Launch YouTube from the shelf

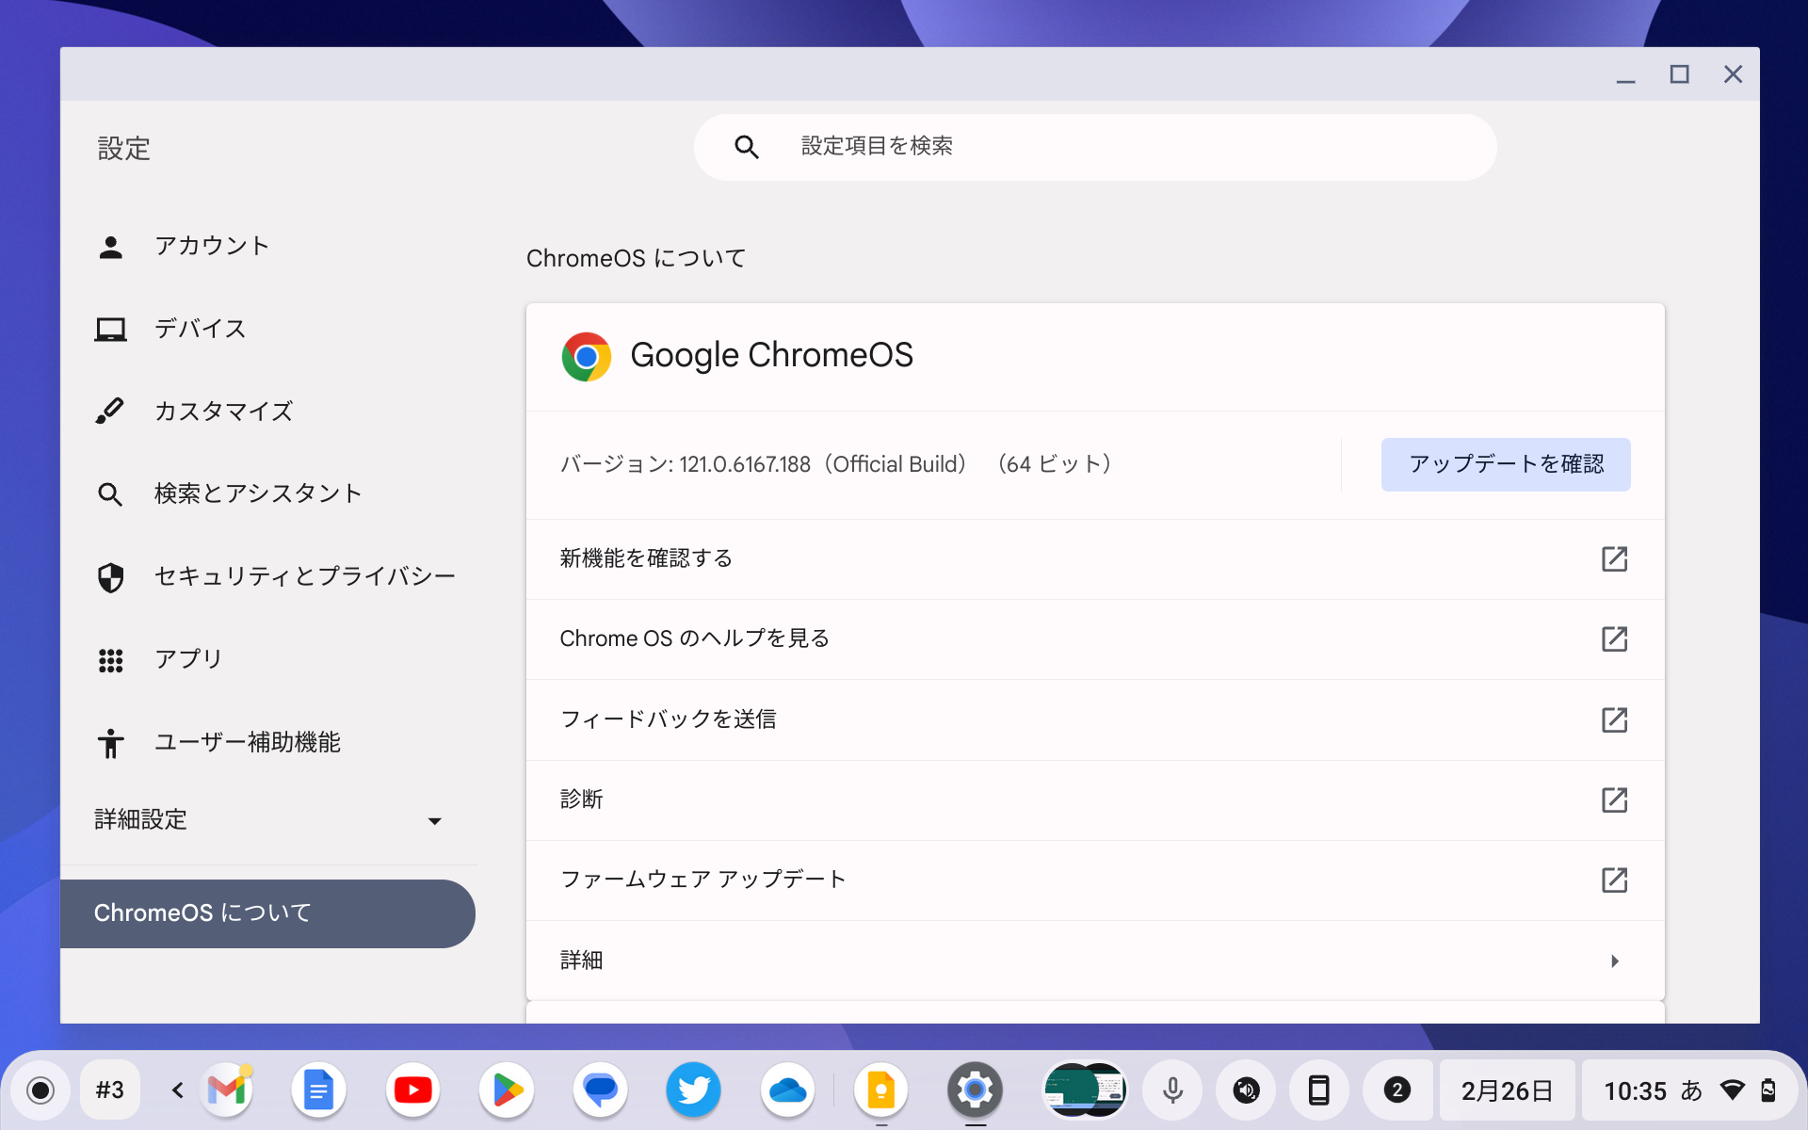point(412,1090)
